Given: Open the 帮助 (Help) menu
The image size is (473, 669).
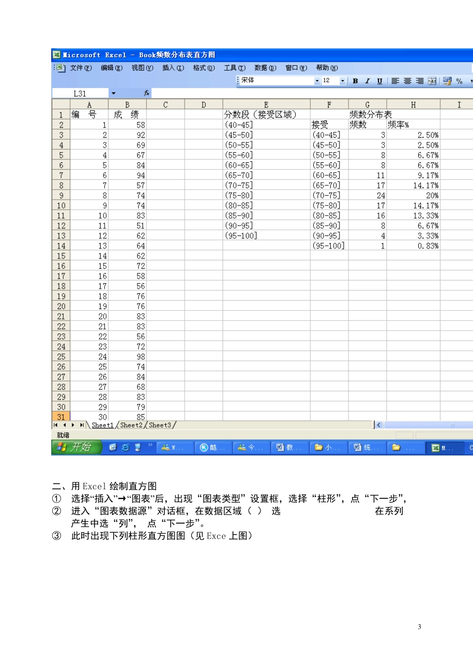Looking at the screenshot, I should (327, 68).
